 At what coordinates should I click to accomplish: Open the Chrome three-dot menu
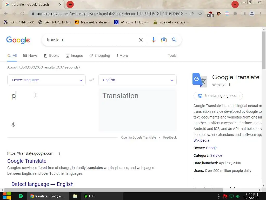tap(260, 14)
